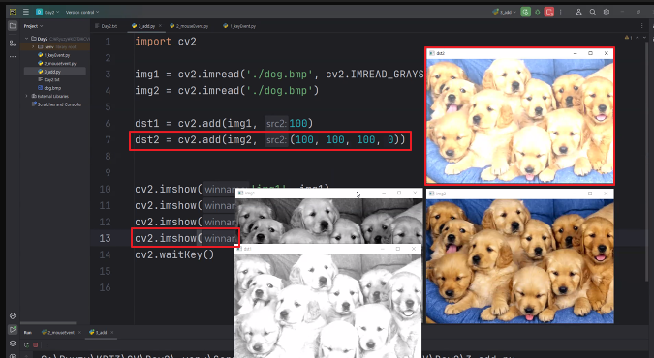This screenshot has height=358, width=654.
Task: Select Day2.txt in project tree
Action: pos(49,79)
